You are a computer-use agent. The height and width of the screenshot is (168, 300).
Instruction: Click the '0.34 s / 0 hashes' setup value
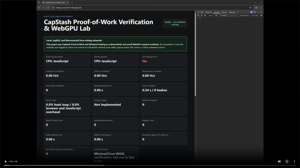pyautogui.click(x=154, y=90)
